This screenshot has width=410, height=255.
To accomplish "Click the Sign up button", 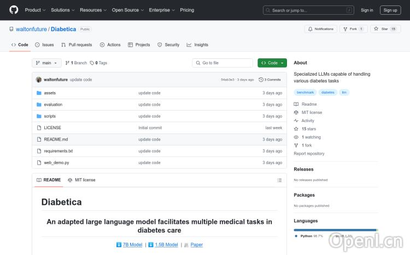I will 390,10.
